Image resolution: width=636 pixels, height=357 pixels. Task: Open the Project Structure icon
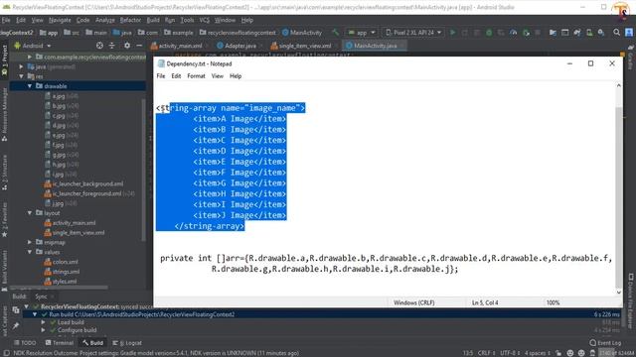(x=553, y=33)
